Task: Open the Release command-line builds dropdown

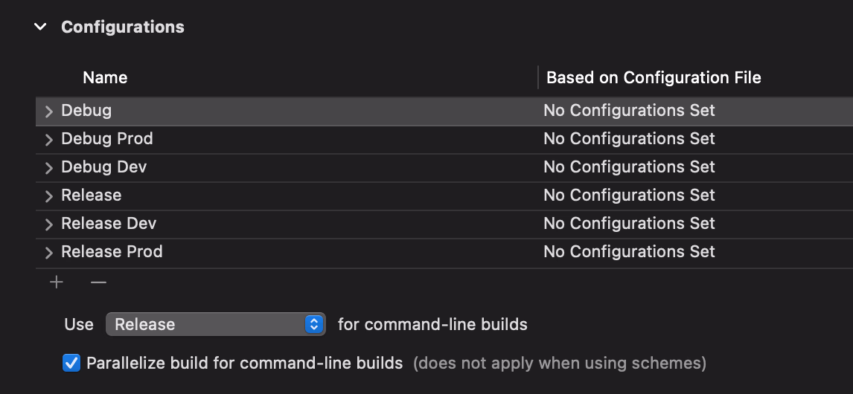Action: click(216, 324)
